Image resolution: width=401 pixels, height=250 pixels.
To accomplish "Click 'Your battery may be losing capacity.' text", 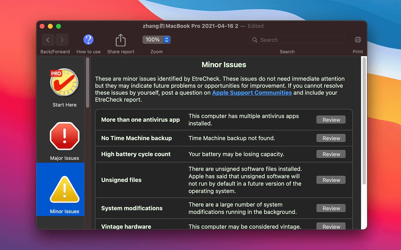I will (236, 154).
